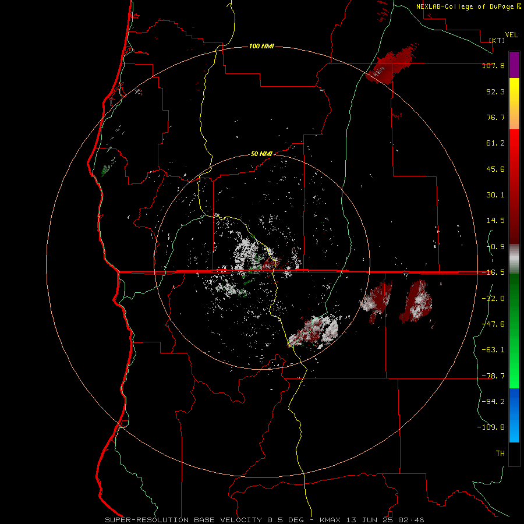Click the blue segment of color bar
Screen dimensions: 524x524
click(x=514, y=415)
